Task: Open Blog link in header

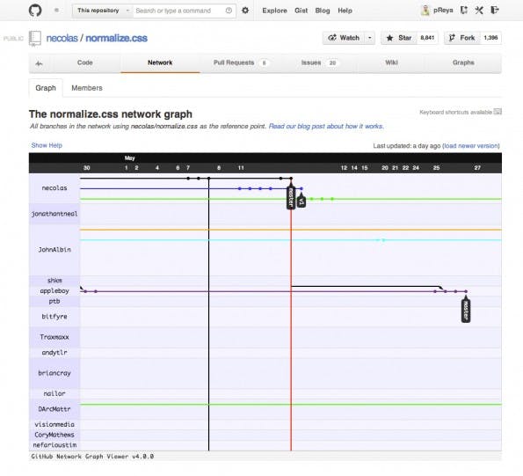Action: click(323, 11)
